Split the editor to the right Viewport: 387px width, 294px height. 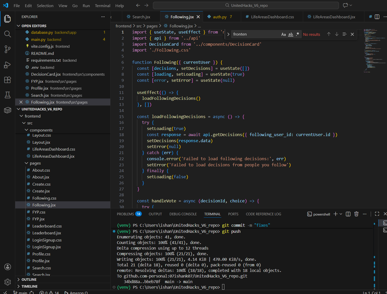377,17
